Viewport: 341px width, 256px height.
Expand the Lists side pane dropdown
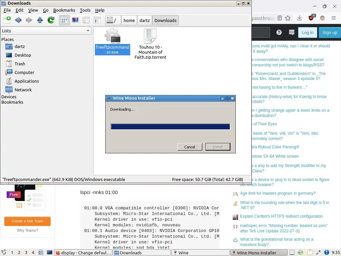pos(46,31)
